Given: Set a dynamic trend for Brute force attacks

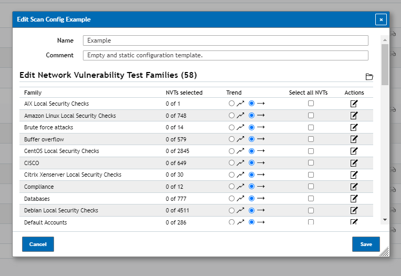Looking at the screenshot, I should click(231, 127).
